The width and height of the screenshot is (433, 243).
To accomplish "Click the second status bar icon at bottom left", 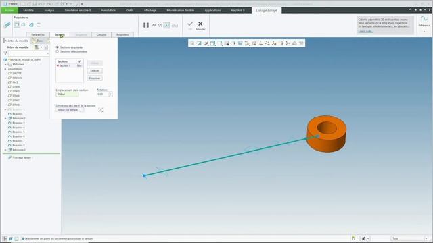I will 11,238.
